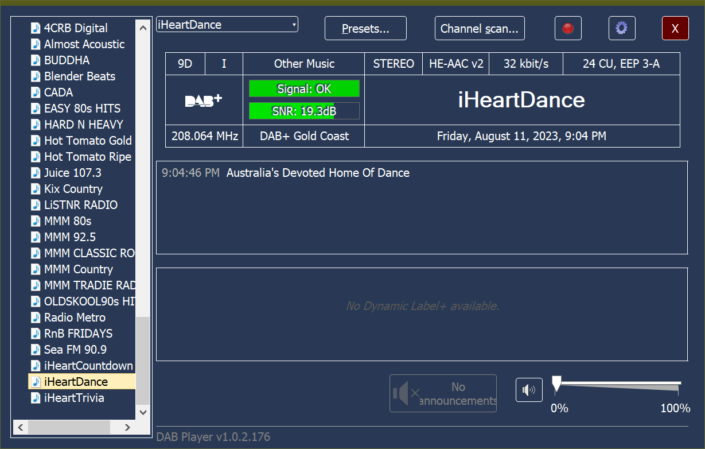Click the HE-AAC v2 codec cell
Viewport: 705px width, 449px height.
pyautogui.click(x=456, y=64)
